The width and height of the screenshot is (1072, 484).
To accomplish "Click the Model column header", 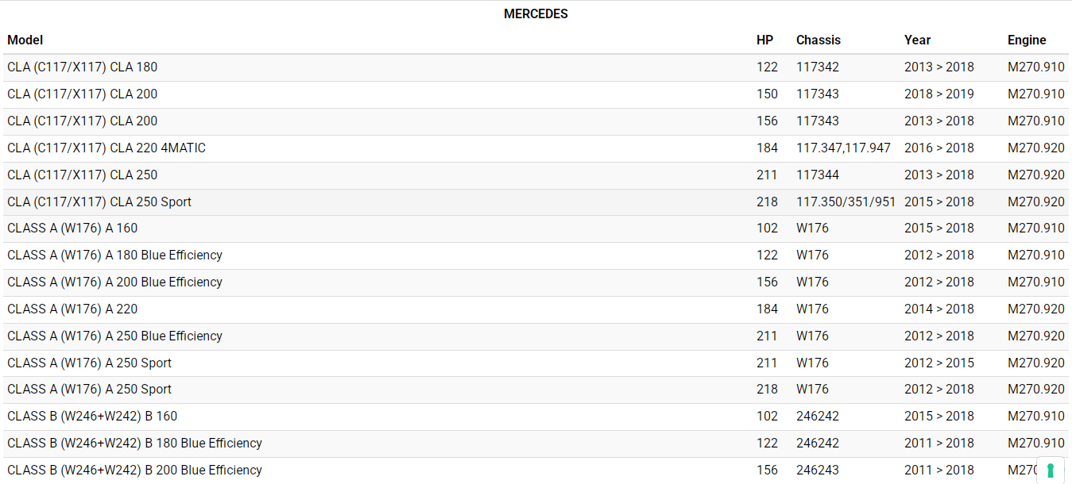I will point(25,40).
